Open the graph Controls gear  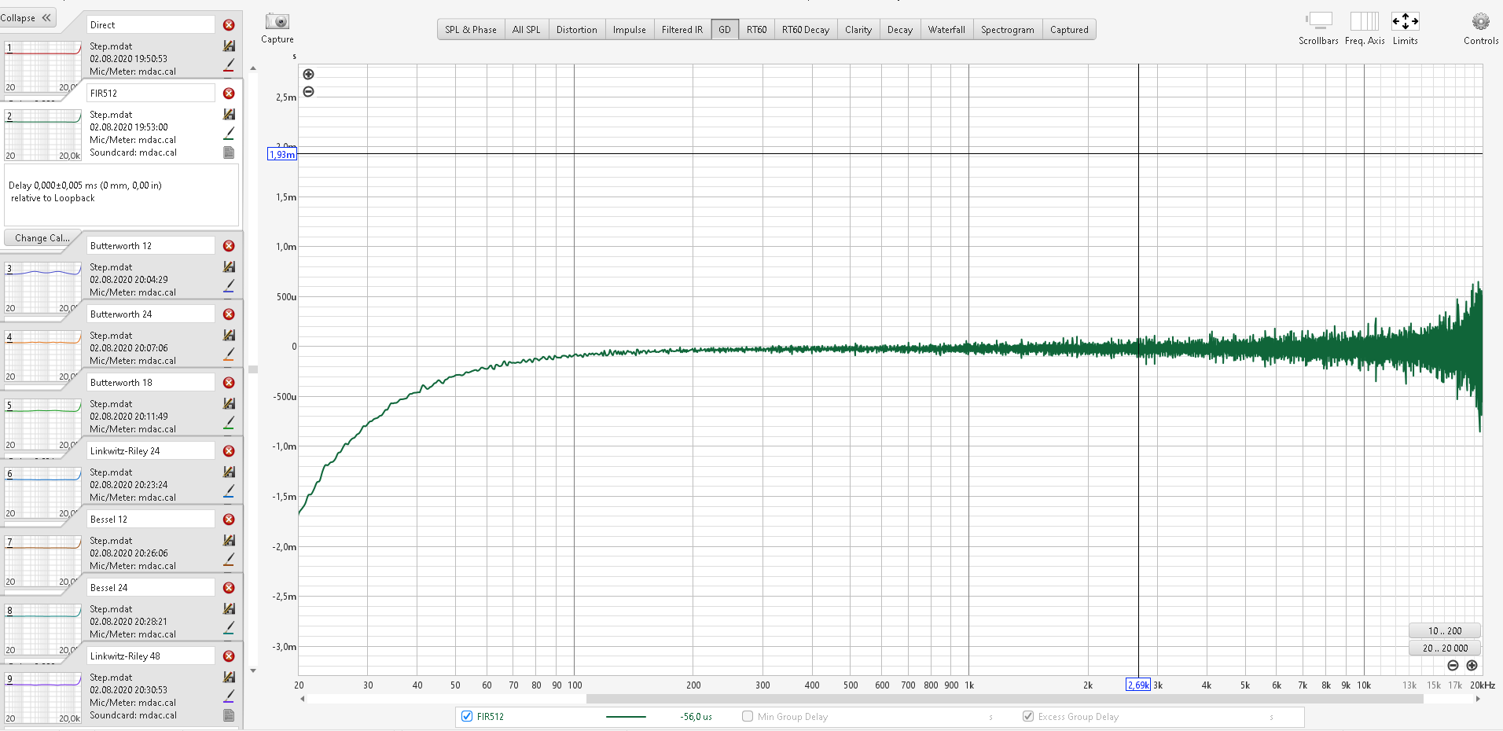[x=1480, y=22]
